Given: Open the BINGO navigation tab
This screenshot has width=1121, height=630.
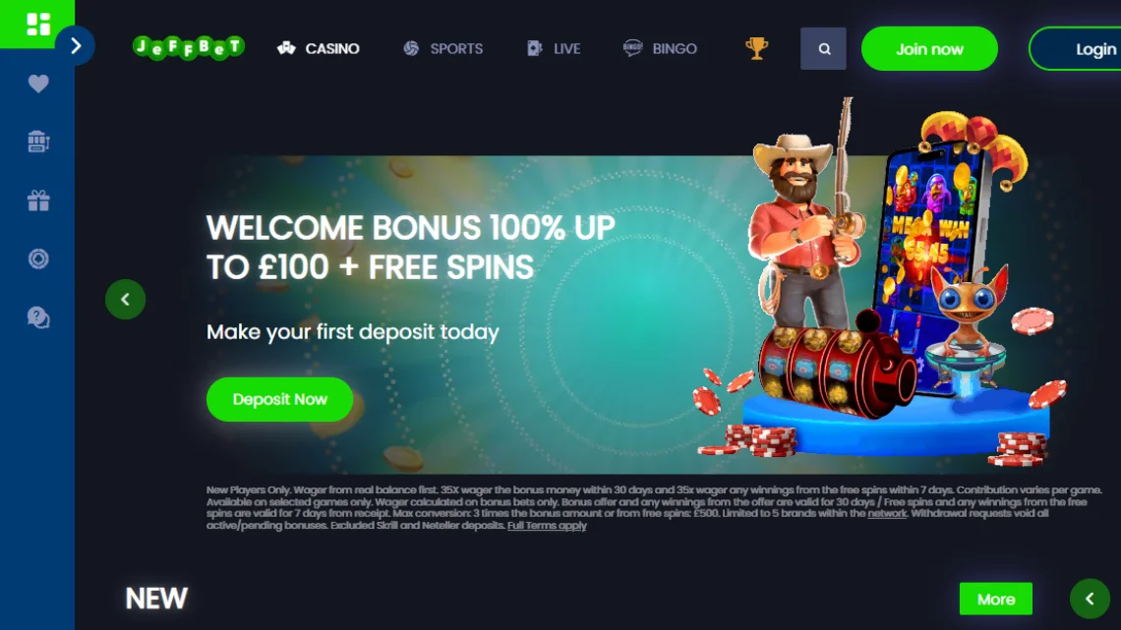Looking at the screenshot, I should coord(660,48).
